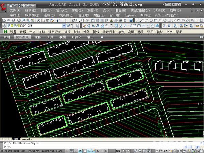Select the Circle draw tool
The width and height of the screenshot is (204, 153).
pos(165,20)
